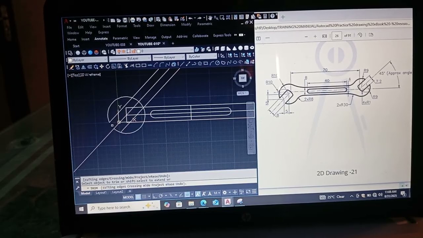Screen dimensions: 423x238
Task: Click the Save icon in AutoCAD quick access toolbar
Action: click(x=125, y=20)
